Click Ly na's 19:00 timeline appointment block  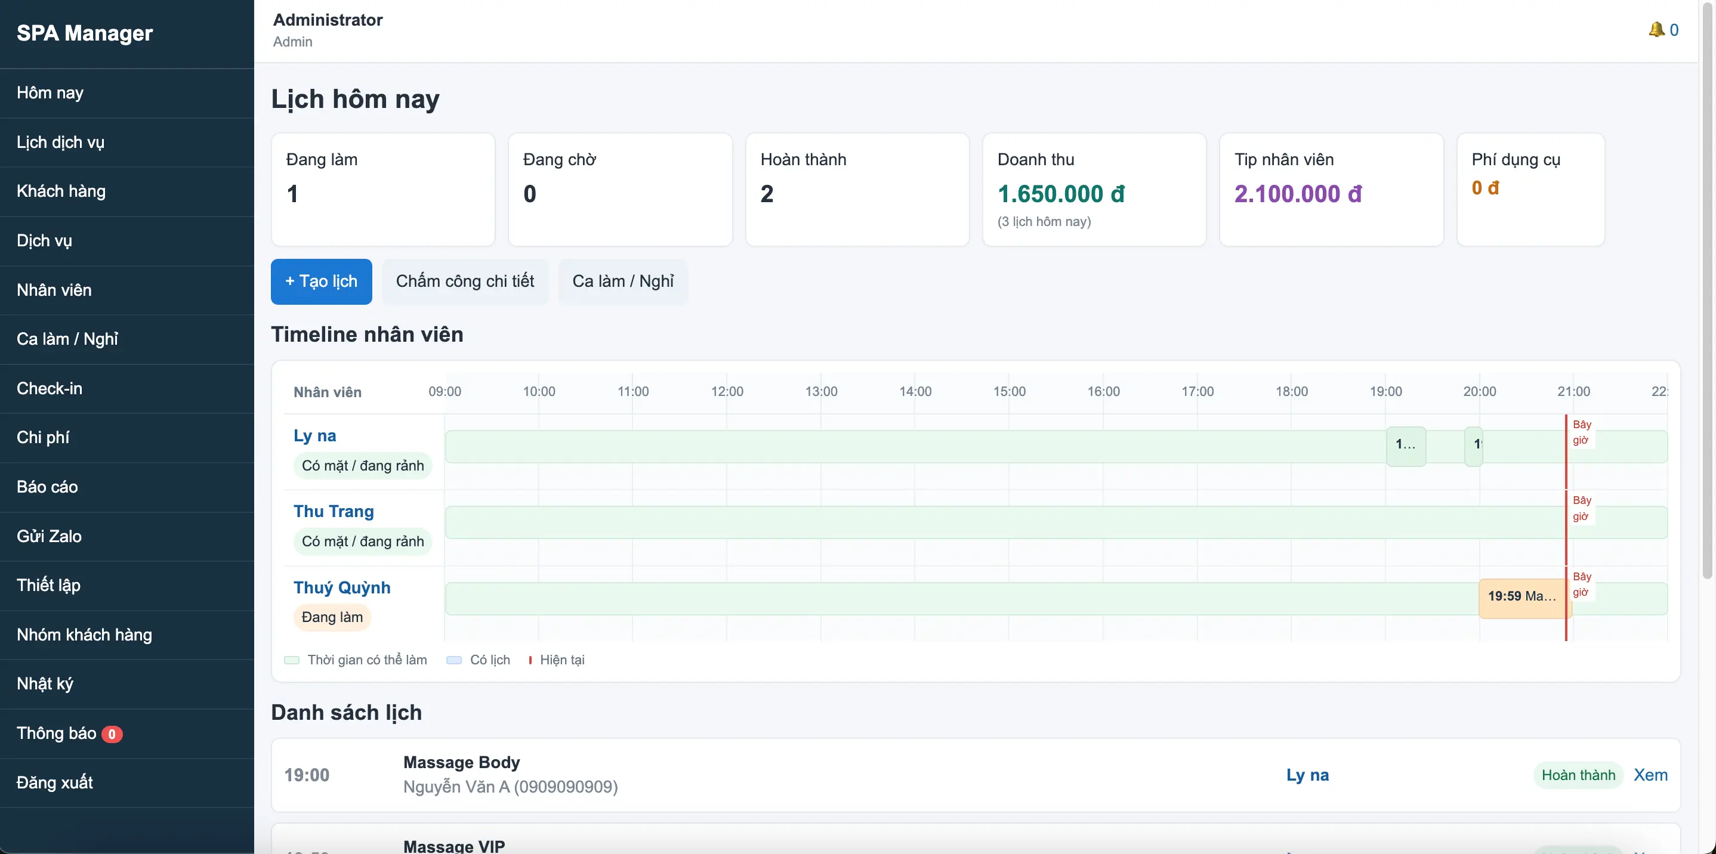[1406, 445]
